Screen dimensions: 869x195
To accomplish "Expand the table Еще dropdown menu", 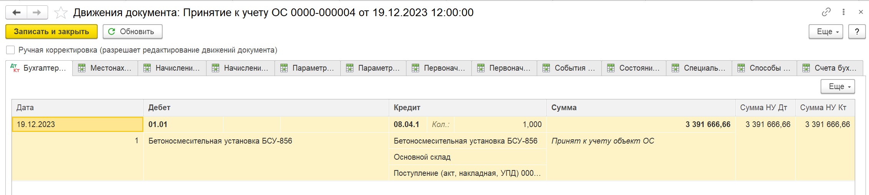I will tap(837, 86).
